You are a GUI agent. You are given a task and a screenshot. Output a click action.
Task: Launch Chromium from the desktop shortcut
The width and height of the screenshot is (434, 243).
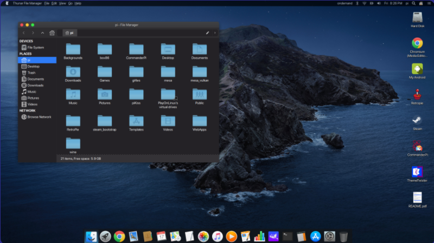[x=417, y=43]
